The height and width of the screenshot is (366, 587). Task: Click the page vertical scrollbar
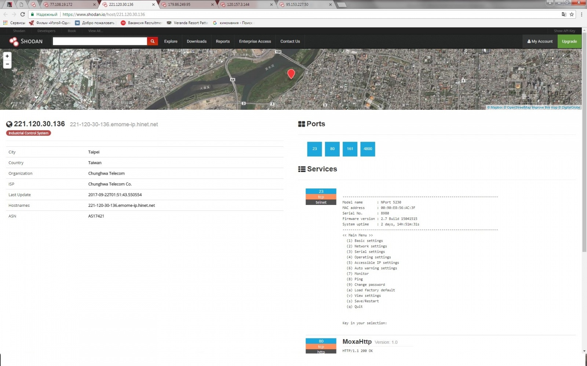pos(584,143)
